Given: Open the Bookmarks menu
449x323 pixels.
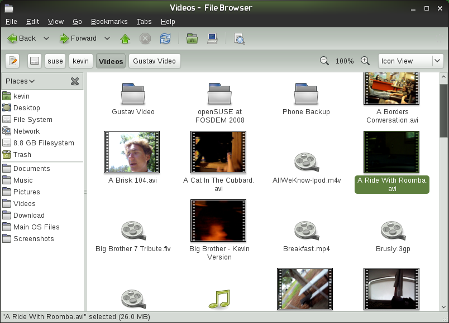Looking at the screenshot, I should tap(109, 22).
